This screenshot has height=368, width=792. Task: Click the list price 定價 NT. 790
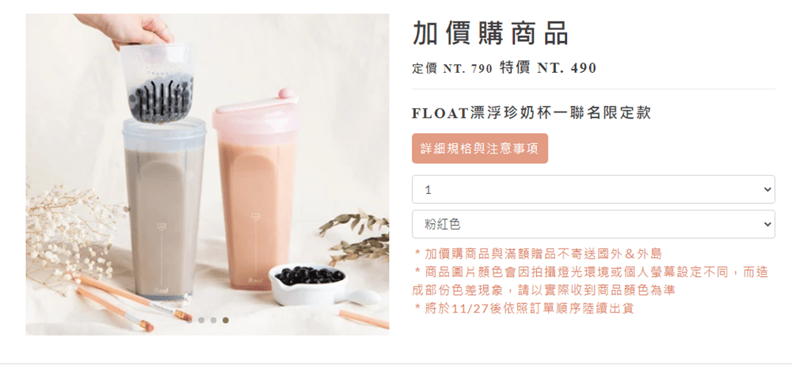(452, 68)
